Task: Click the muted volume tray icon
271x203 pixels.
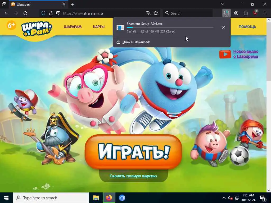Action: coord(230,198)
